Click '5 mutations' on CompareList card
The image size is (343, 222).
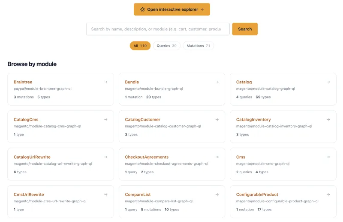(151, 210)
